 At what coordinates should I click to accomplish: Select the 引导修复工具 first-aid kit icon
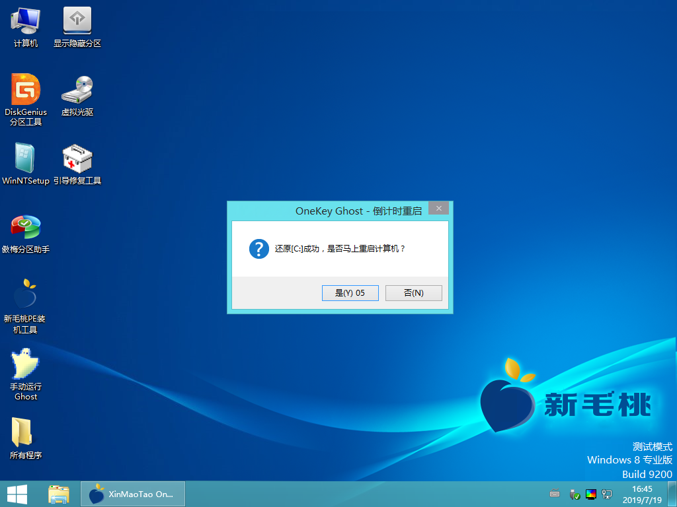tap(77, 164)
